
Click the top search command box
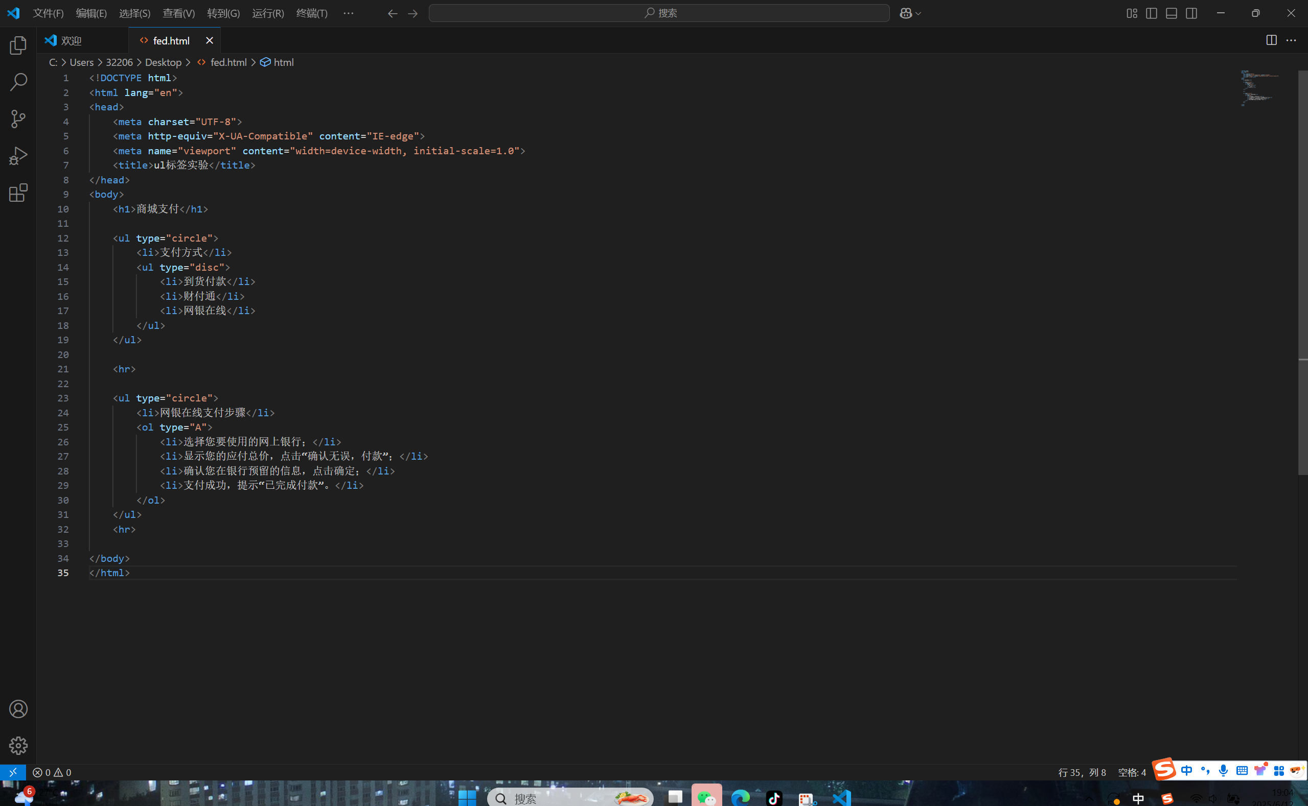pyautogui.click(x=659, y=13)
